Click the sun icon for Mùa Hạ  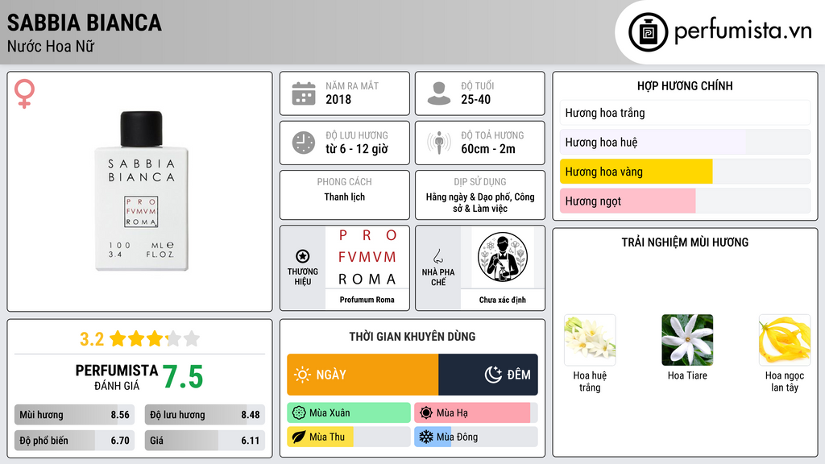coord(426,413)
